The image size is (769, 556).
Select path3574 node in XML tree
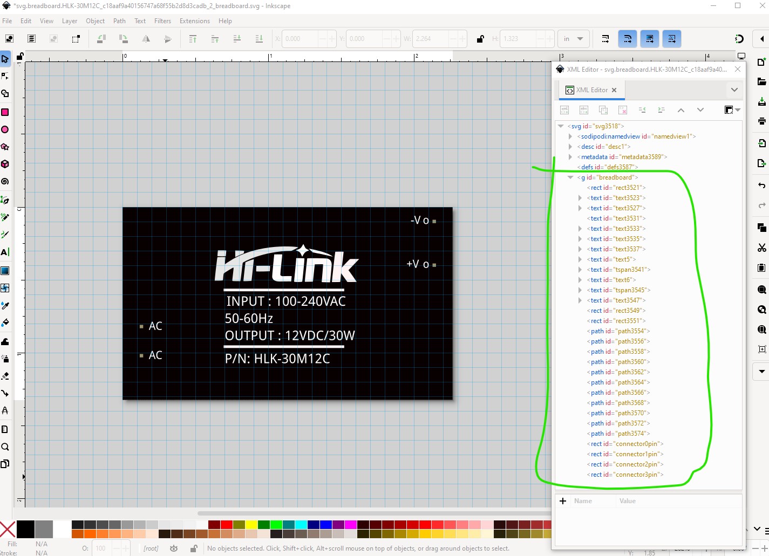click(618, 434)
